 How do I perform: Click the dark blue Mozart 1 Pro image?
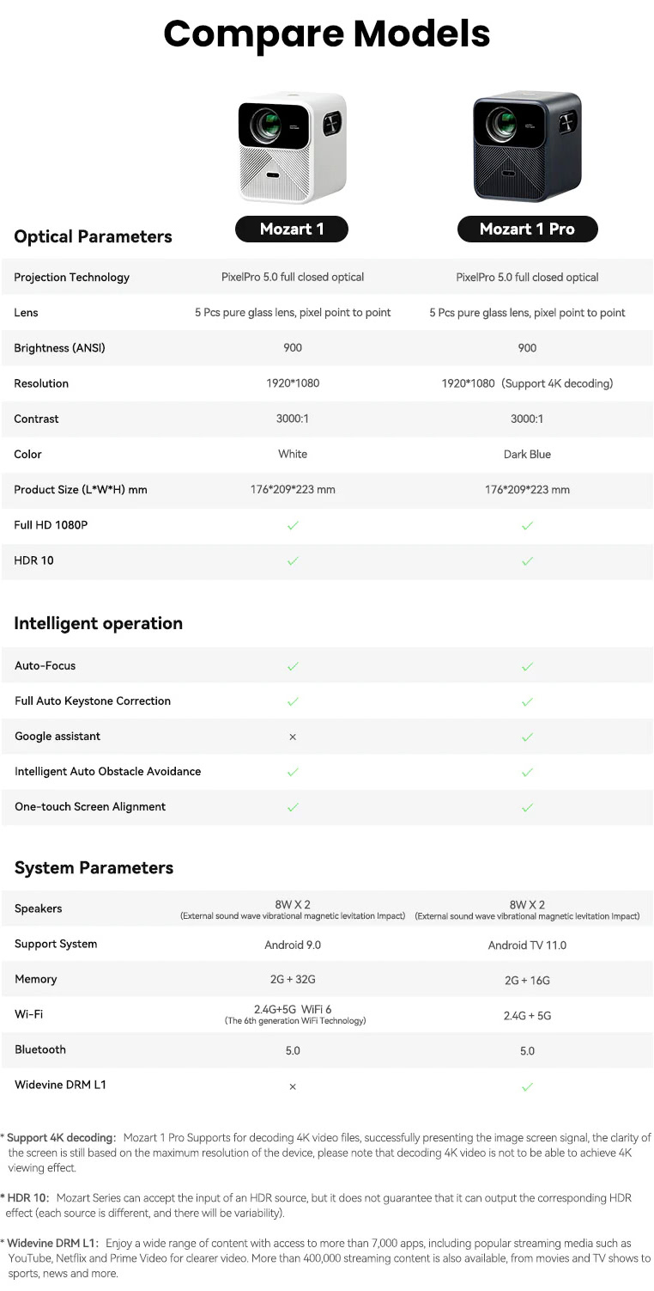pos(527,146)
